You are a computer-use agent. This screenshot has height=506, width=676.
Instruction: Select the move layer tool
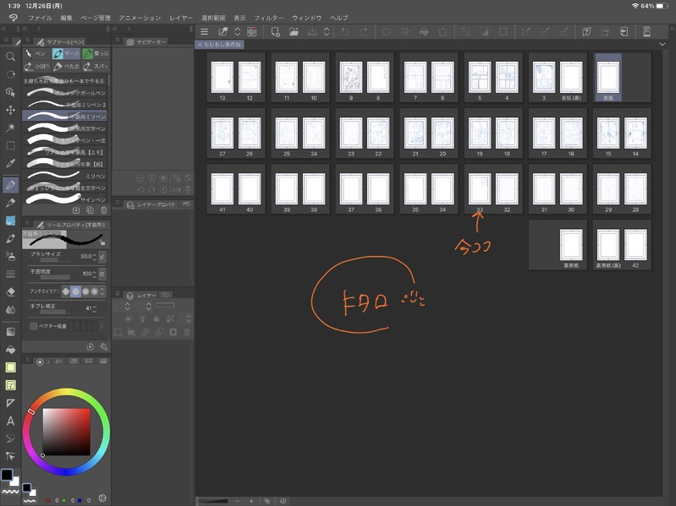pyautogui.click(x=10, y=110)
